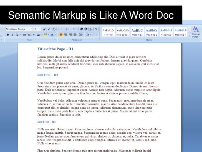The image size is (202, 152).
Task: Apply Multilevel List
Action: (x=75, y=29)
